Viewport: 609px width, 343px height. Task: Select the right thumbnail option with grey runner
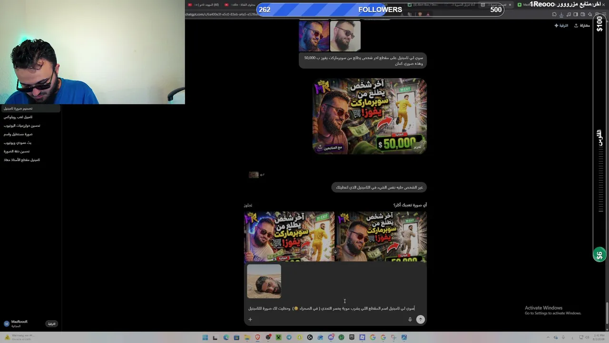coord(382,237)
